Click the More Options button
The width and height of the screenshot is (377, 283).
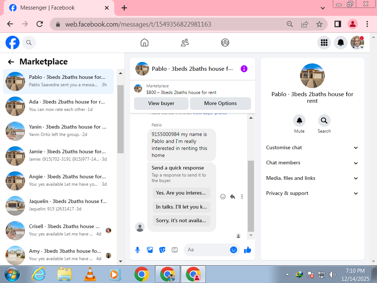coord(221,104)
